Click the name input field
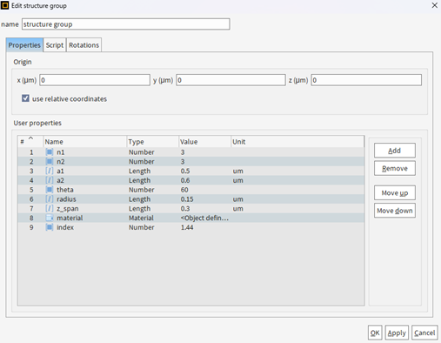The height and width of the screenshot is (343, 441). (x=126, y=24)
